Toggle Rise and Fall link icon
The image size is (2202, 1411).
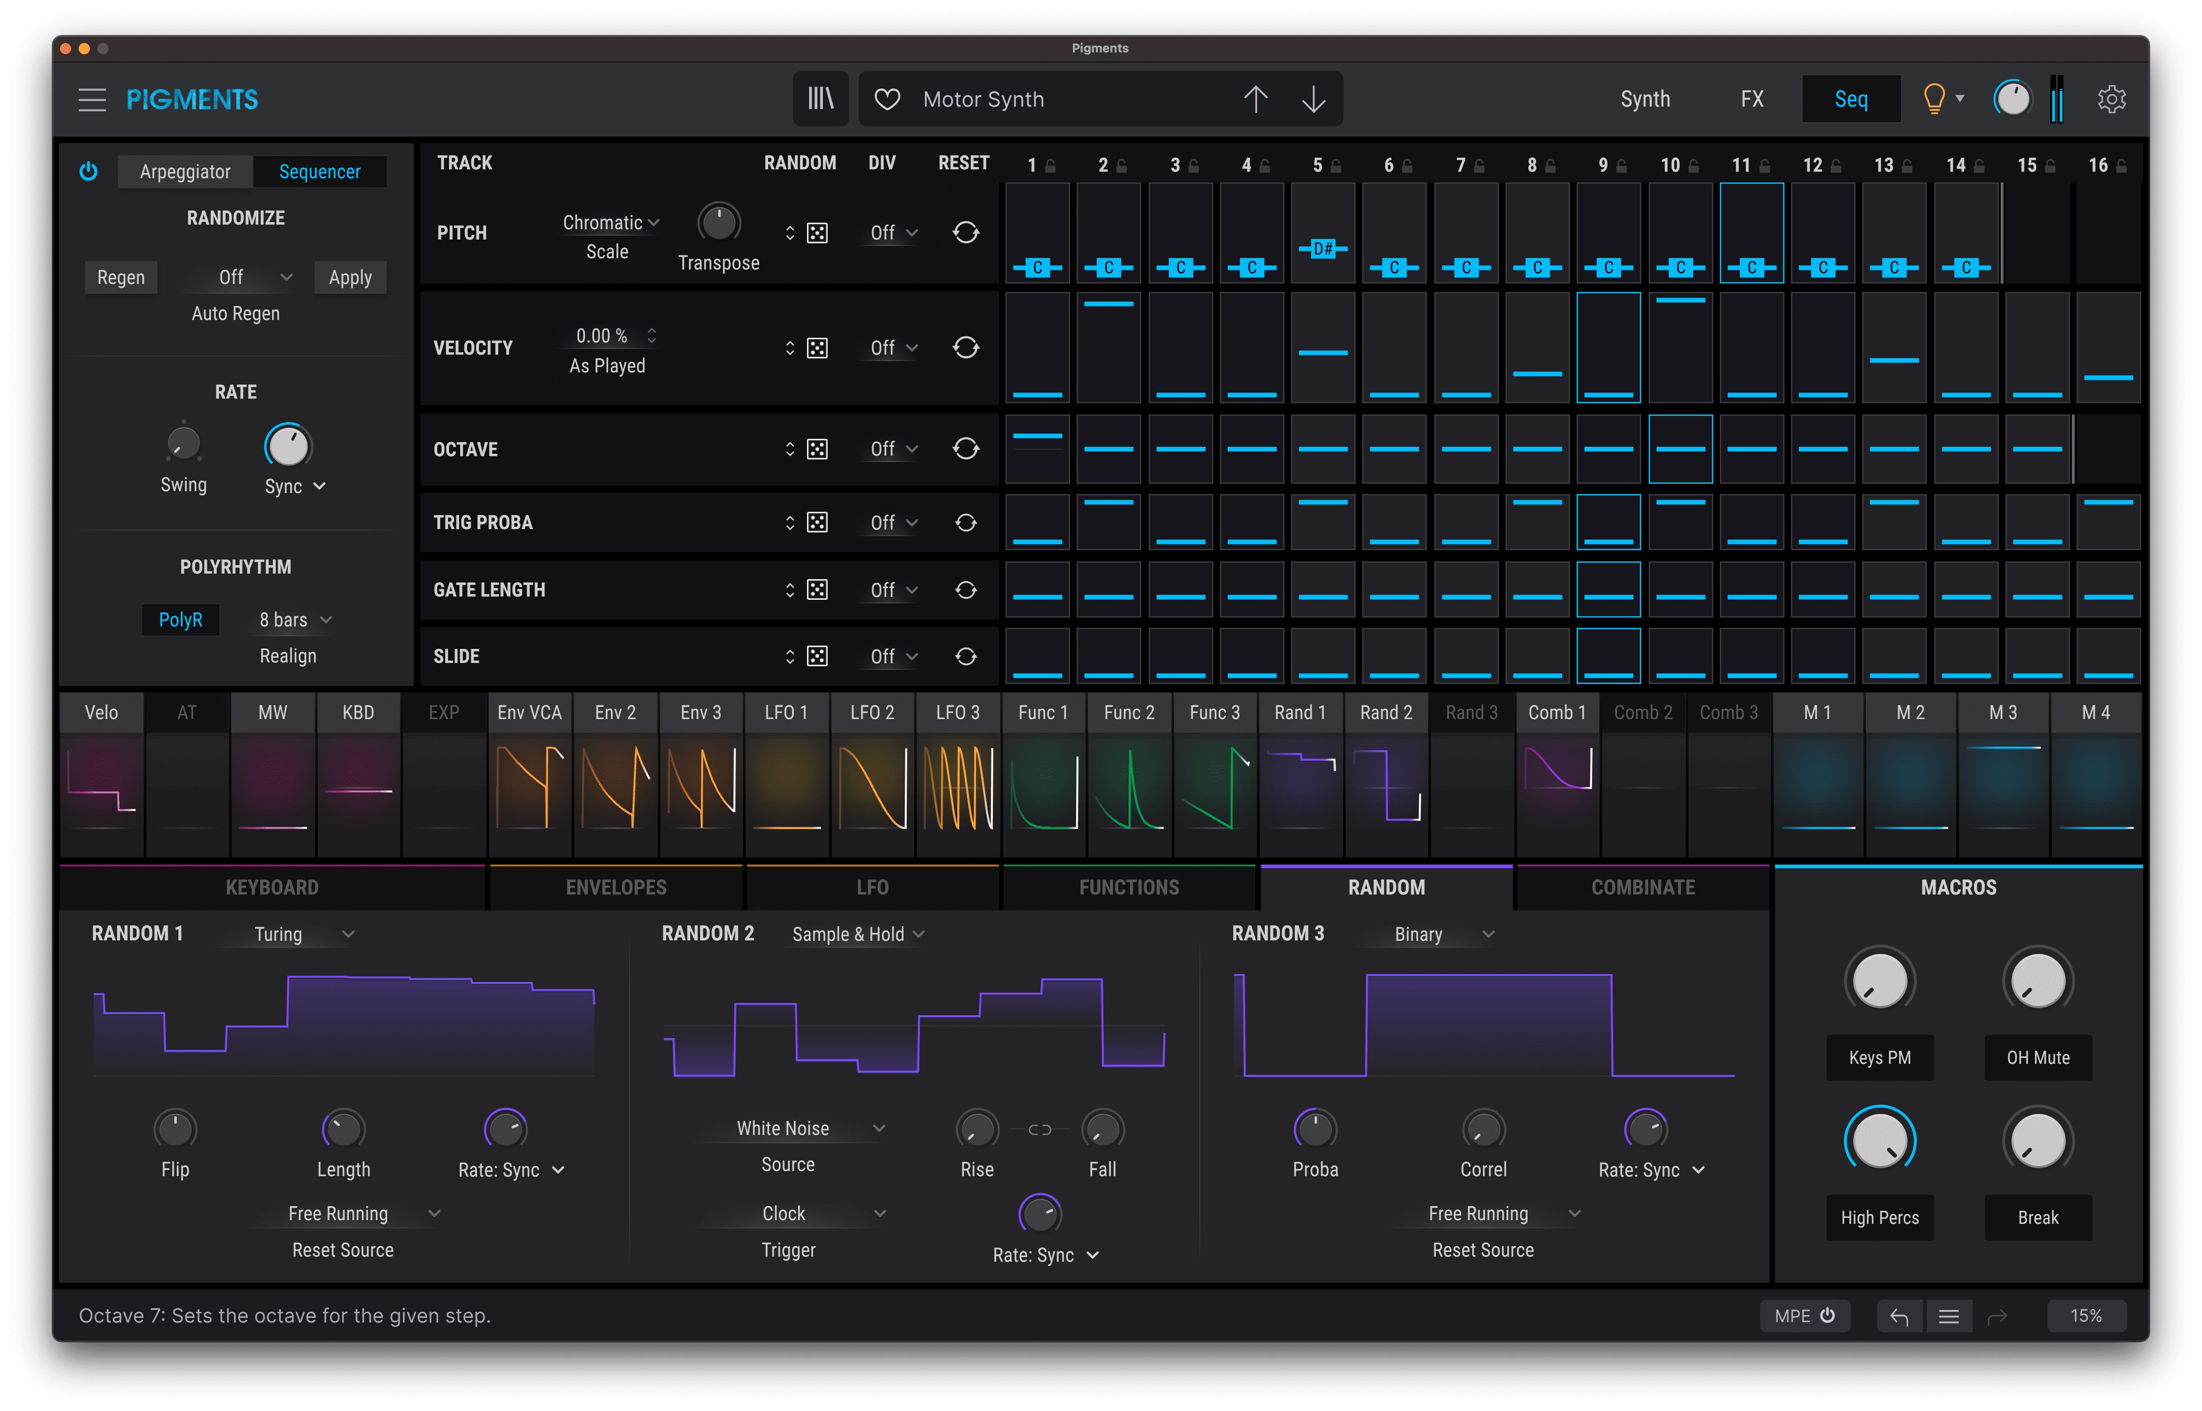pyautogui.click(x=1040, y=1129)
